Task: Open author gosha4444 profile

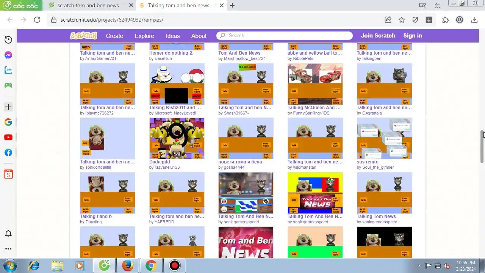Action: (x=234, y=167)
